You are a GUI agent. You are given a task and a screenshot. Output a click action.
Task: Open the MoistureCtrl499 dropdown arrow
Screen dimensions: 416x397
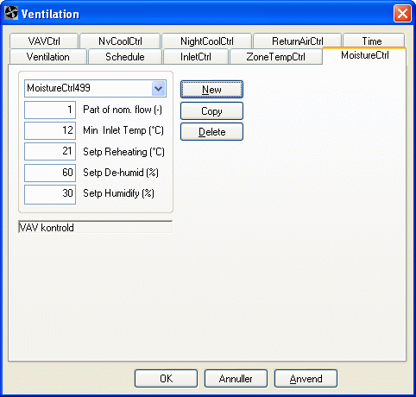click(x=159, y=88)
